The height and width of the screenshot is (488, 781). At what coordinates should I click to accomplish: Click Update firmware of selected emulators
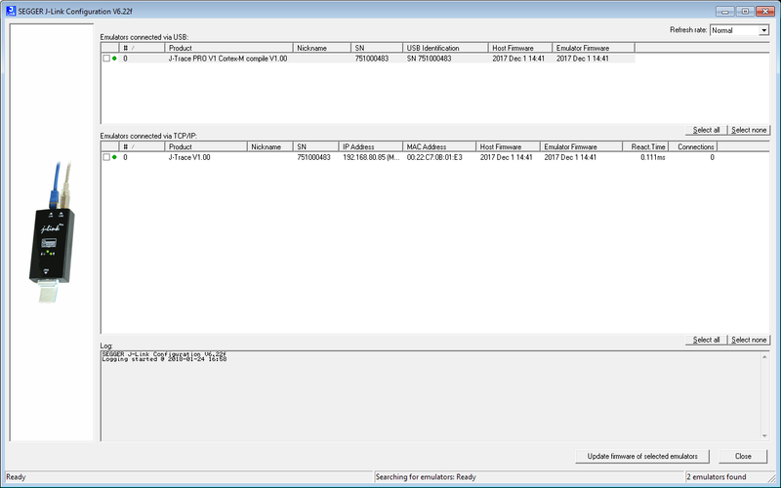642,456
